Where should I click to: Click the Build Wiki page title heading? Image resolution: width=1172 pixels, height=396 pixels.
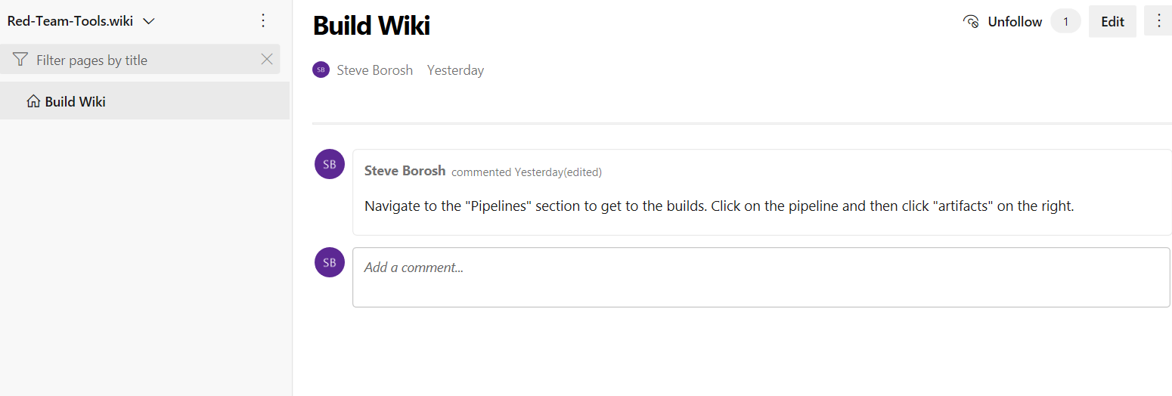click(371, 25)
